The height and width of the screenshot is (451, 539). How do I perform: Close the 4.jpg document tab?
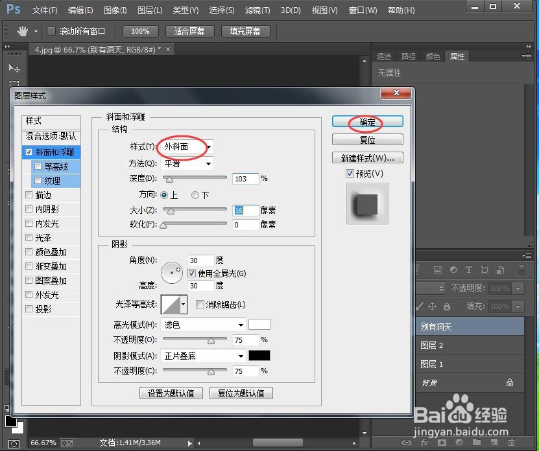[x=168, y=49]
